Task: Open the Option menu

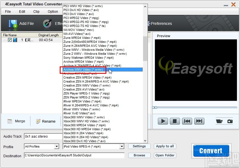Action: coord(53,12)
